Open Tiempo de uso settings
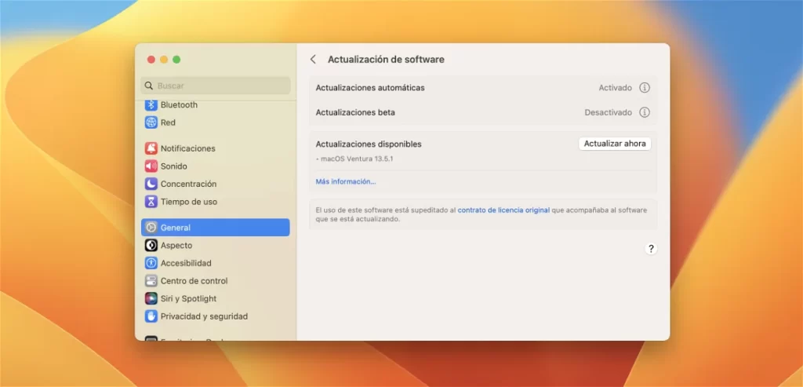Screen dimensions: 803x387 click(216, 202)
